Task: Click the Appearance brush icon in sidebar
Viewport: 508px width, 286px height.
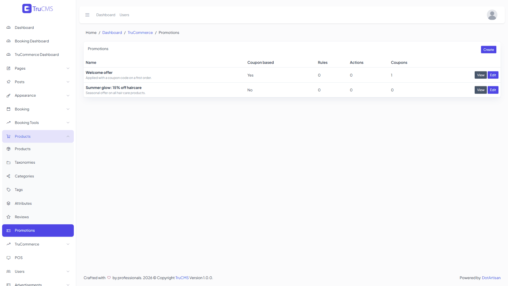Action: coord(8,95)
